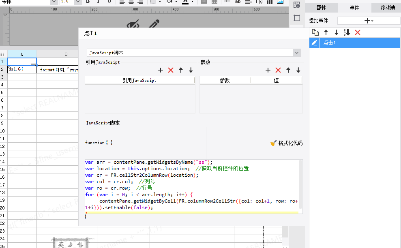This screenshot has height=248, width=401.
Task: Delete the parameter with red X
Action: tap(278, 70)
